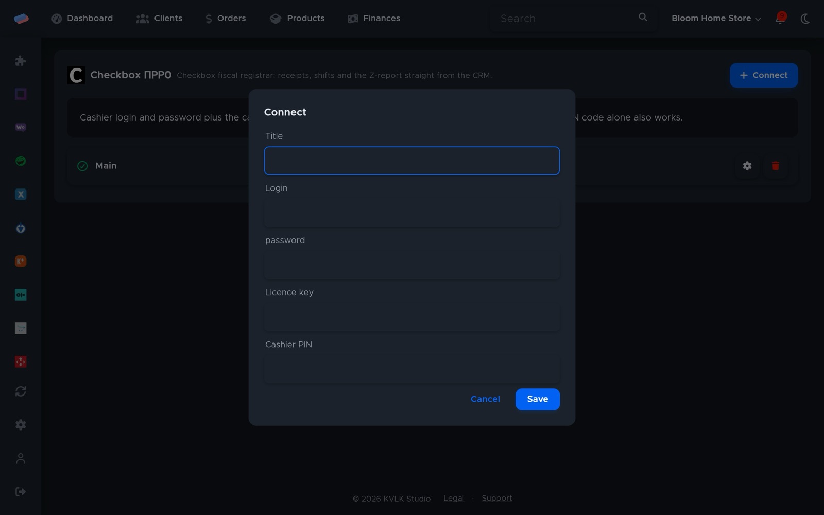This screenshot has width=824, height=515.
Task: Go to Clients section
Action: click(x=159, y=19)
